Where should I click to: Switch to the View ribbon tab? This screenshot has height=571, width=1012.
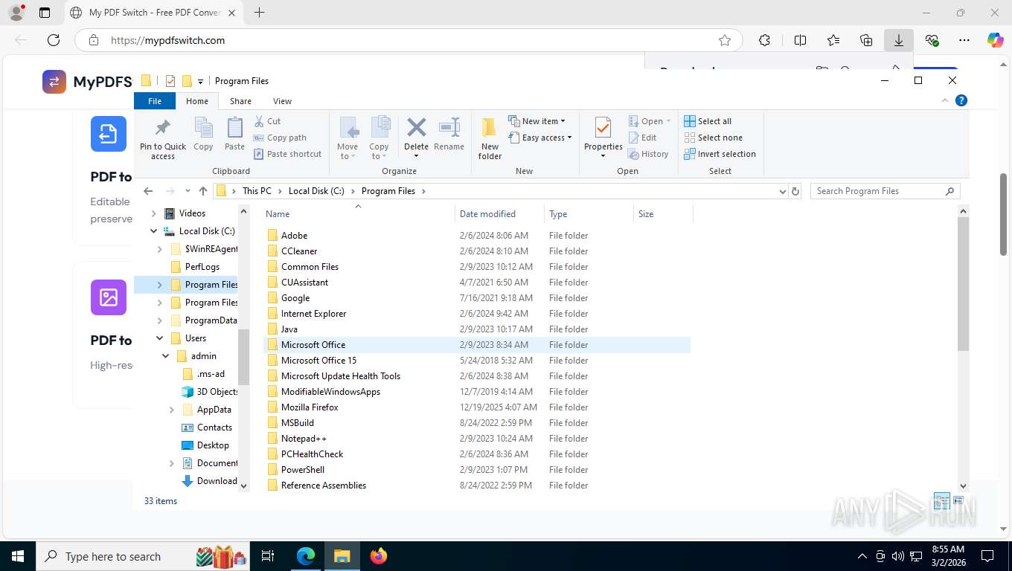[x=282, y=101]
